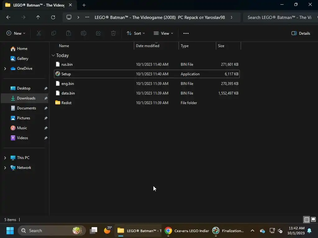The width and height of the screenshot is (318, 238).
Task: Close the LEGO Batman Explorer tab
Action: pyautogui.click(x=70, y=5)
